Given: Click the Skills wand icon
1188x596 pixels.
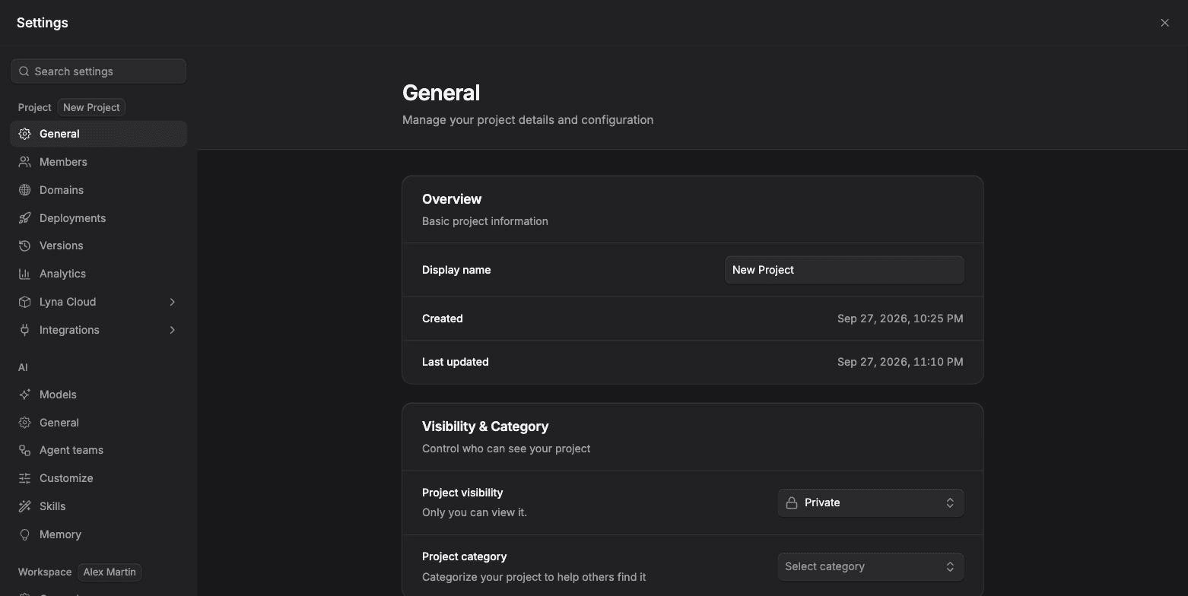Looking at the screenshot, I should [x=25, y=506].
